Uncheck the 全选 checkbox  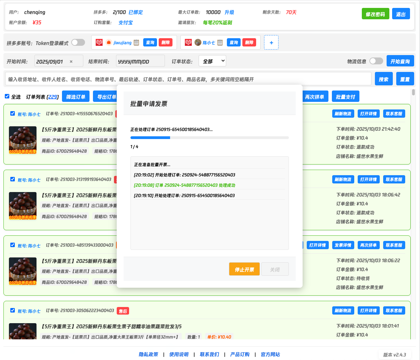[x=7, y=96]
